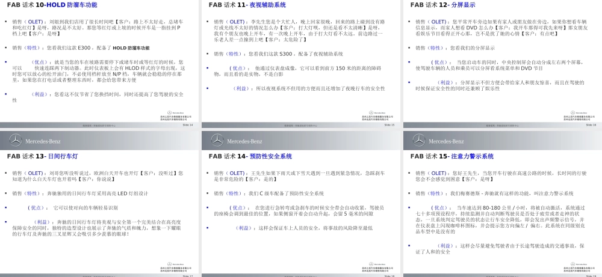Click the Mercedes-Benz wordmark above FAB 话术 13
The height and width of the screenshot is (277, 602).
coord(43,141)
